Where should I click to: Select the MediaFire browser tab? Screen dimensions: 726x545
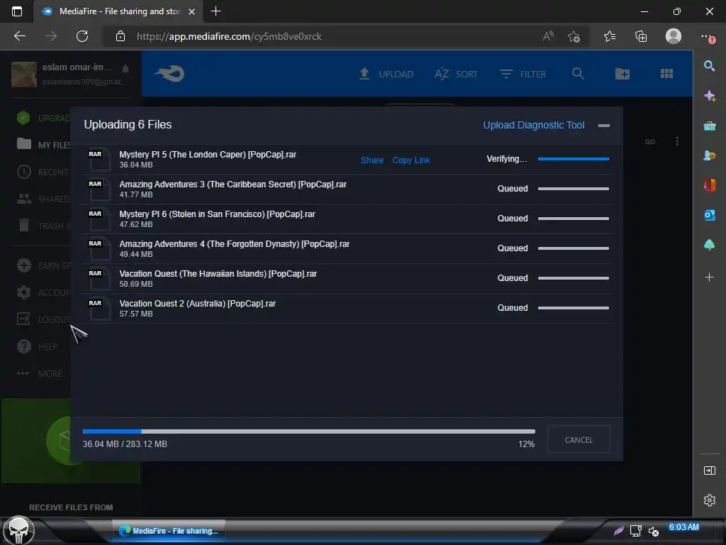coord(118,11)
